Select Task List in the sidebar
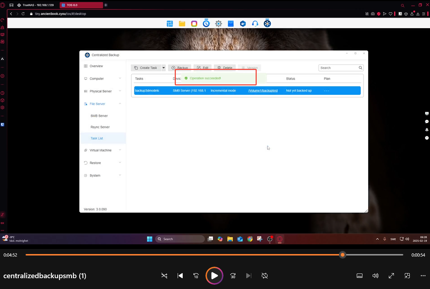 click(x=103, y=138)
